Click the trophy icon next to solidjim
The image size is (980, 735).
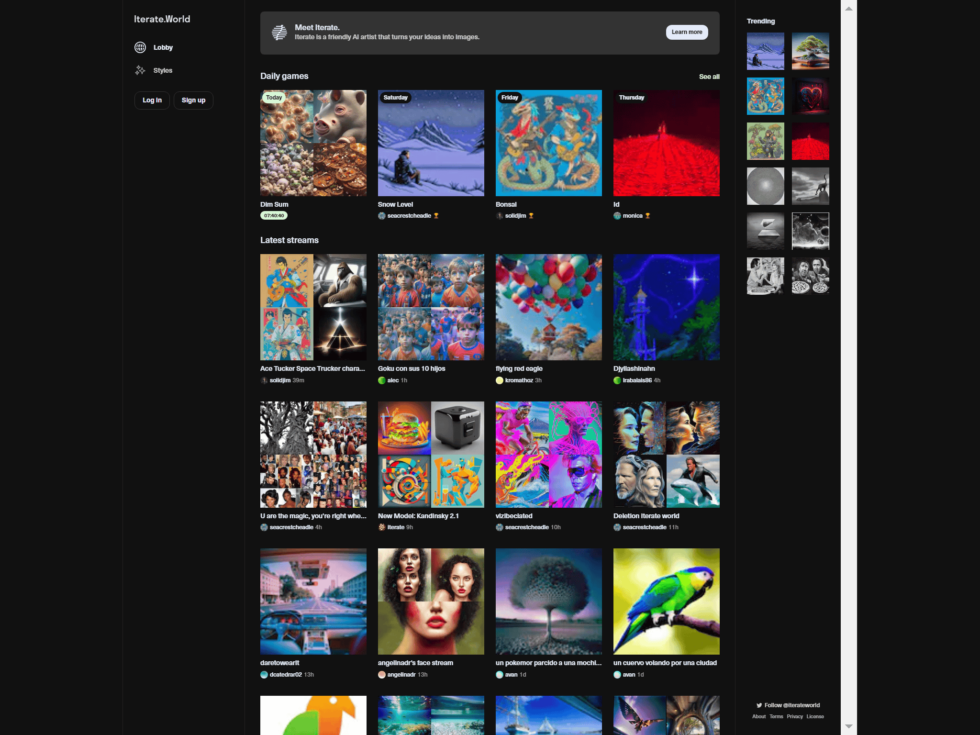531,216
